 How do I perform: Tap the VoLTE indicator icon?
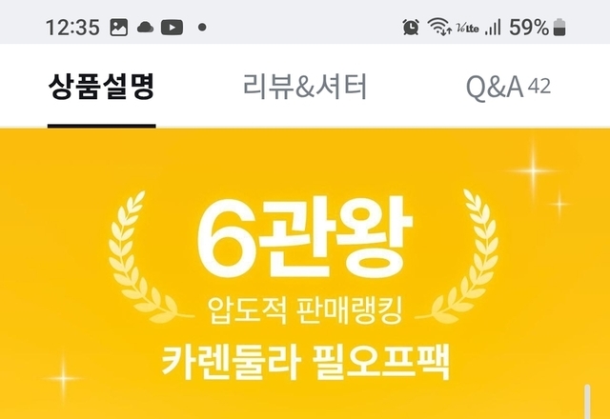tap(467, 28)
